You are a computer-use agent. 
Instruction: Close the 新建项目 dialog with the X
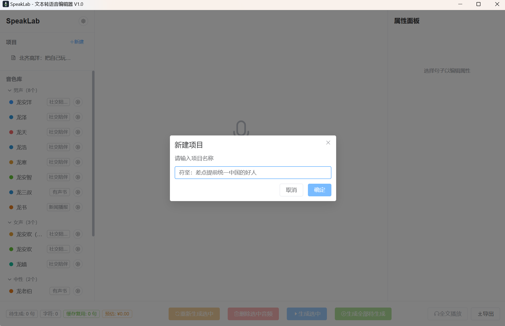pos(328,143)
